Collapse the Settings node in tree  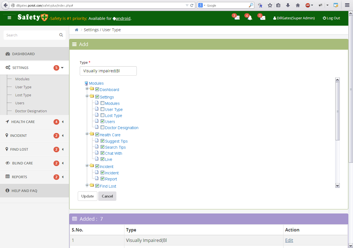tap(87, 96)
